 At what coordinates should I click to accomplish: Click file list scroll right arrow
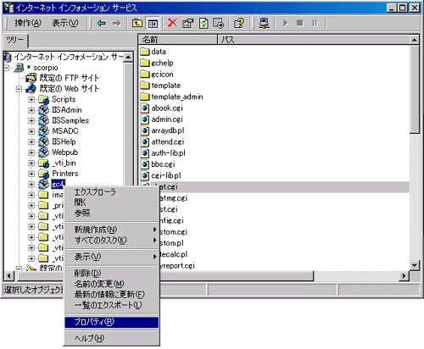pyautogui.click(x=404, y=275)
